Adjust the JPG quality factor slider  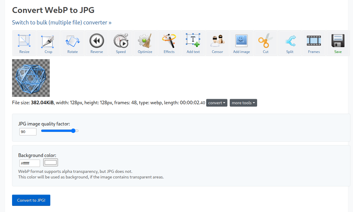60,131
